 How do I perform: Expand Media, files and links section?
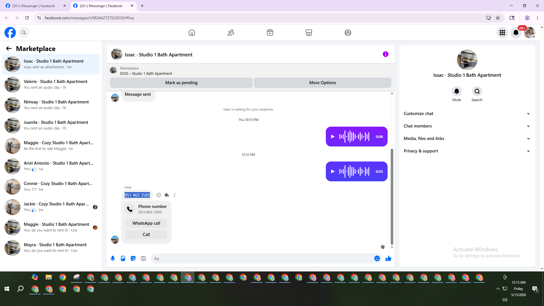tap(467, 139)
